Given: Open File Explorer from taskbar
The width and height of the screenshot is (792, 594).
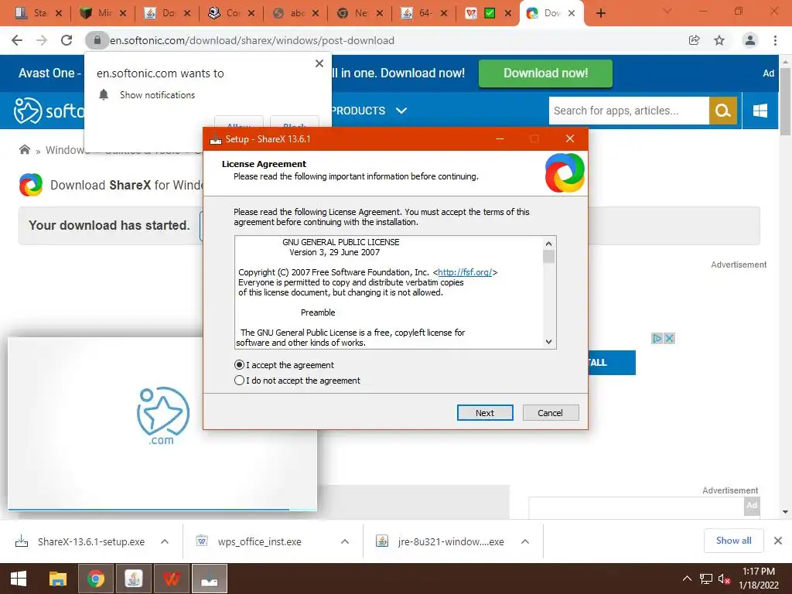Looking at the screenshot, I should (x=57, y=579).
